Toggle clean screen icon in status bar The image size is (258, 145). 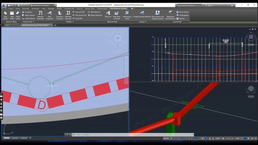pyautogui.click(x=252, y=139)
